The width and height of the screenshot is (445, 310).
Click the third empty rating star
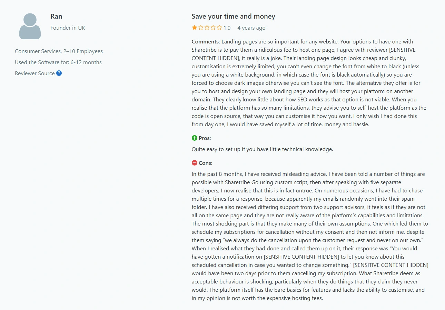(207, 28)
